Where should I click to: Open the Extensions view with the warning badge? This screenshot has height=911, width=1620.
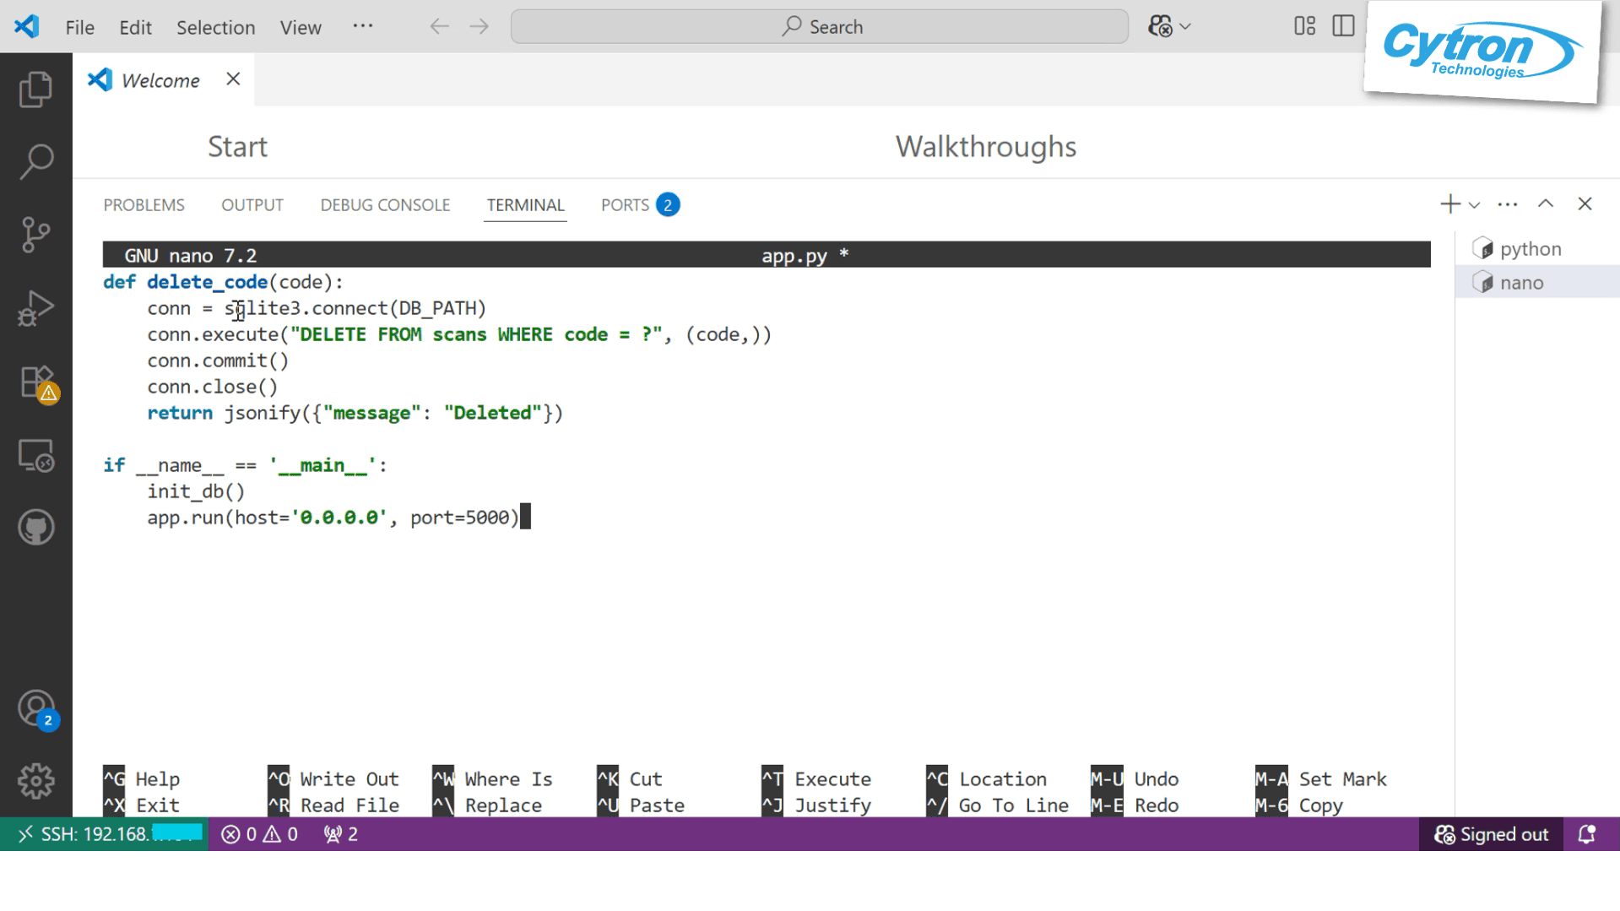click(x=35, y=382)
